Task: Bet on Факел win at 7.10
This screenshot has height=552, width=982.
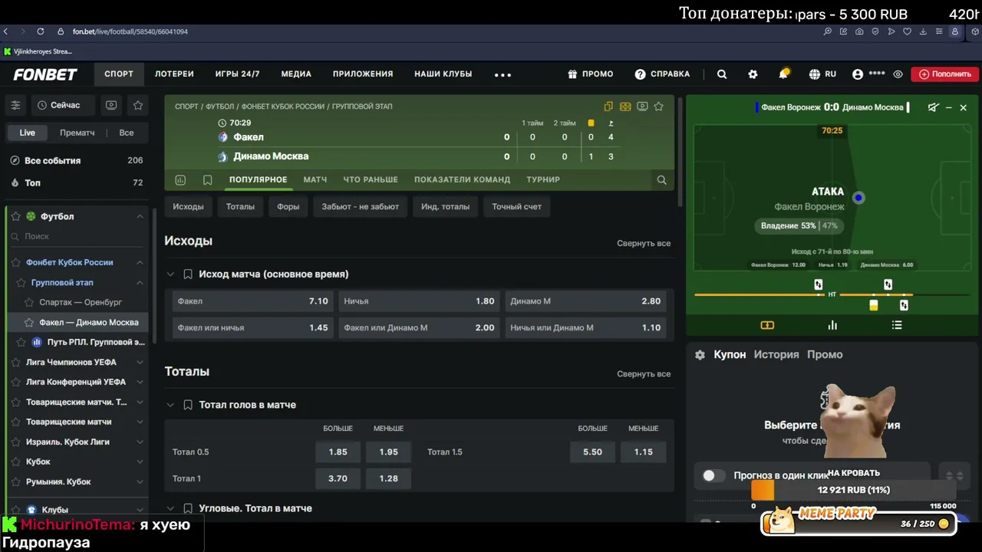Action: click(252, 301)
